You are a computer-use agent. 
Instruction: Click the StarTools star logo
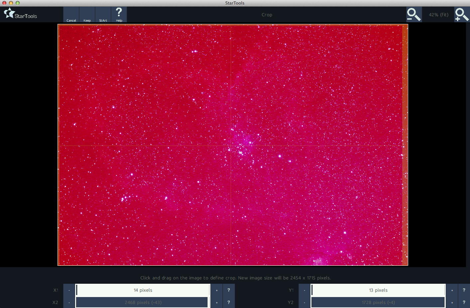(9, 13)
